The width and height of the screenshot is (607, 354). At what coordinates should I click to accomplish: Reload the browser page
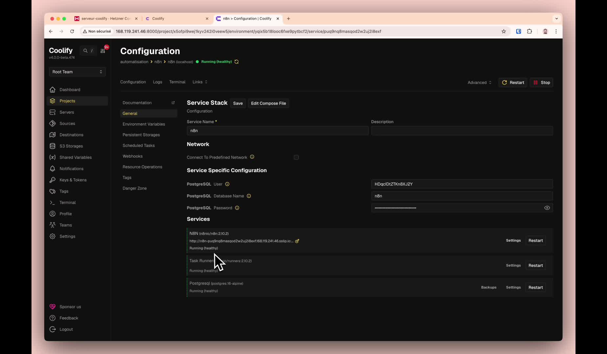tap(72, 31)
